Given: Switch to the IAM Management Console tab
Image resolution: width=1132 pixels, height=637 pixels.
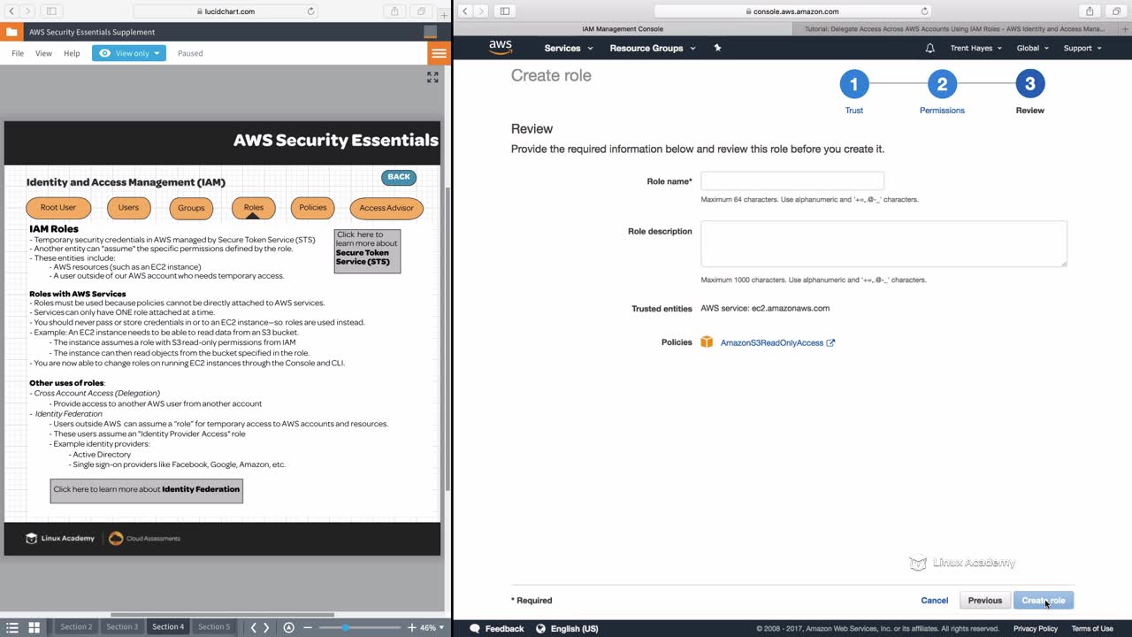Looking at the screenshot, I should click(x=623, y=28).
